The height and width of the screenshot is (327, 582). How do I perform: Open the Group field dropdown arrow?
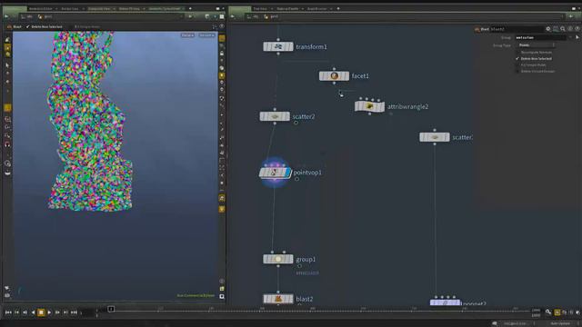click(x=570, y=37)
